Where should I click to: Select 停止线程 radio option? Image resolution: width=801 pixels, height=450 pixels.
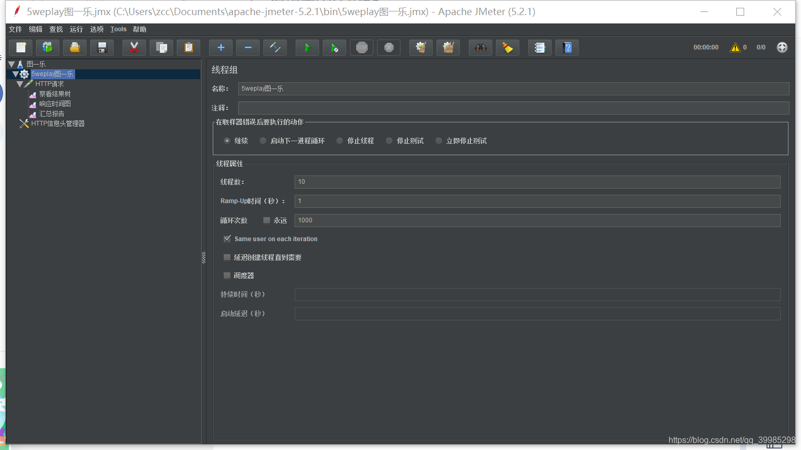coord(339,141)
